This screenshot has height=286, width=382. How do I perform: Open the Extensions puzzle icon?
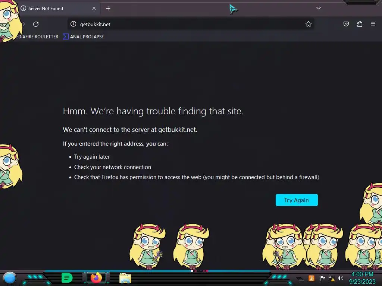(x=360, y=24)
